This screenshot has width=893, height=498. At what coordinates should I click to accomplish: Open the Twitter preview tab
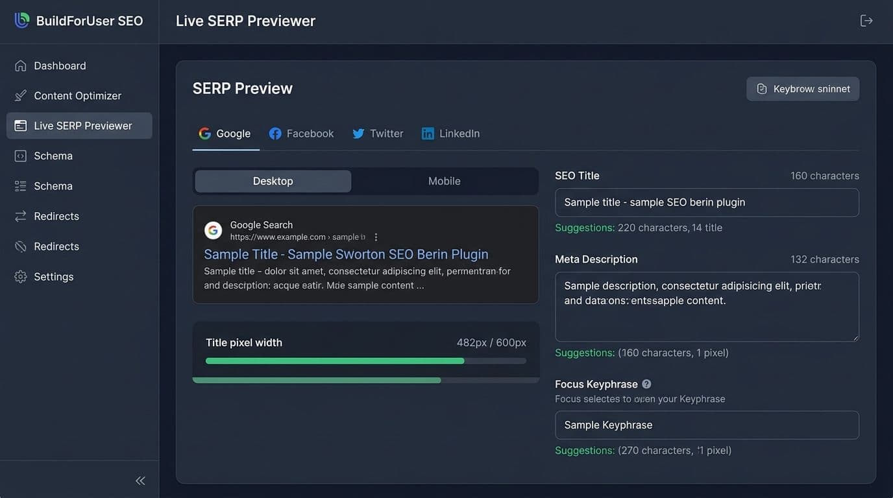378,134
